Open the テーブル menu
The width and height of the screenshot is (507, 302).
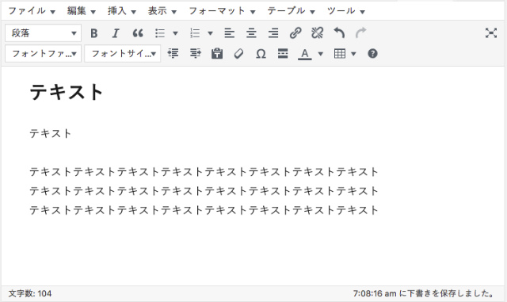click(291, 11)
